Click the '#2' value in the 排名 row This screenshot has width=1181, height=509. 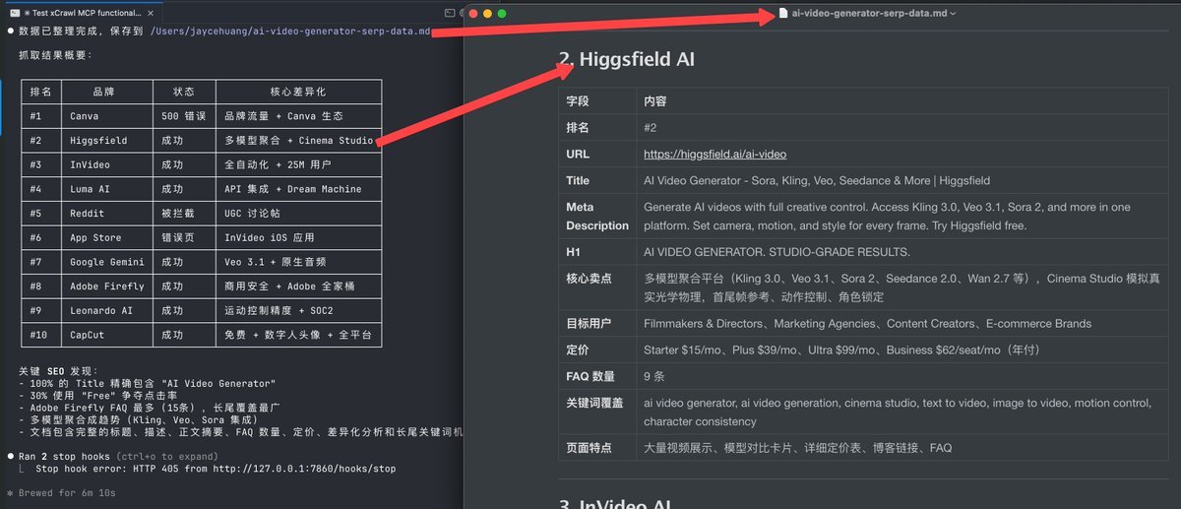pyautogui.click(x=651, y=128)
